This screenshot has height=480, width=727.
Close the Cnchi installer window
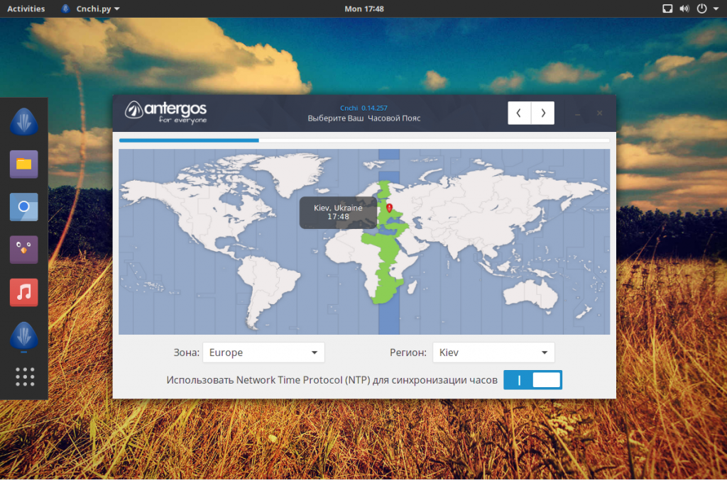599,113
